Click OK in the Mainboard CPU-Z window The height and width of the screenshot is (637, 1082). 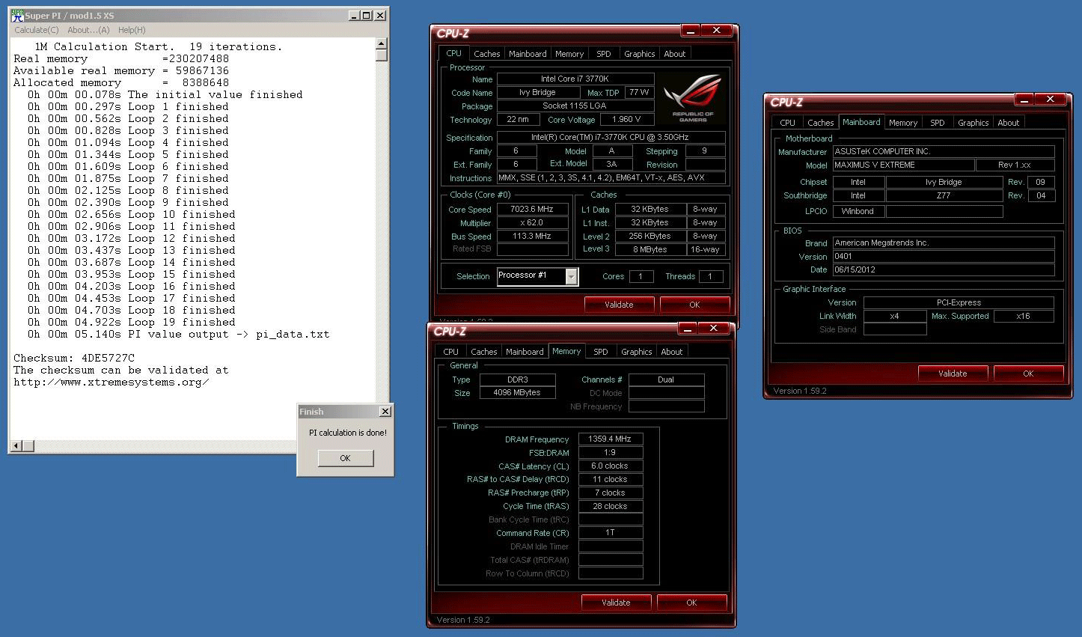click(x=1028, y=374)
